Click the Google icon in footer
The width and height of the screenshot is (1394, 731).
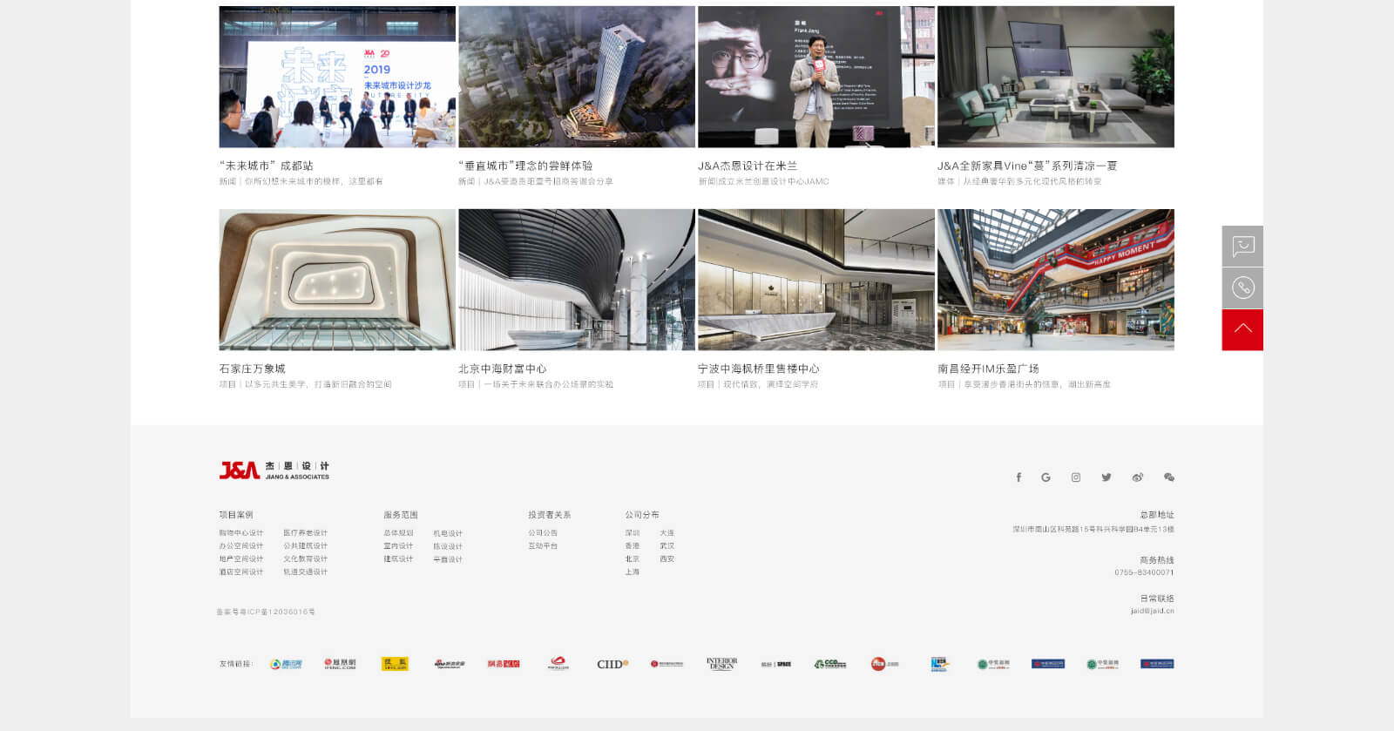pyautogui.click(x=1045, y=477)
